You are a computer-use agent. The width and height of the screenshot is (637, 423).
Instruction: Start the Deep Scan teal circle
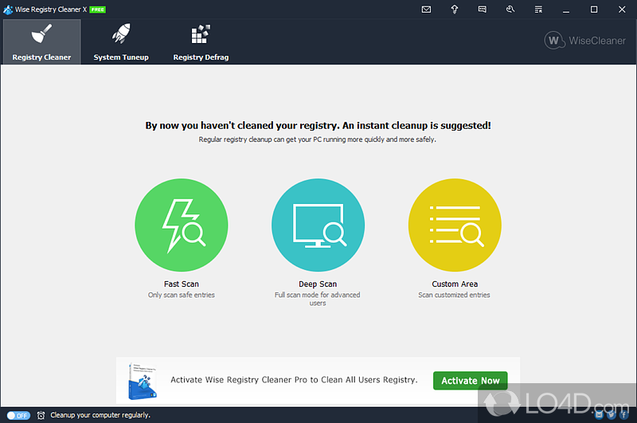click(318, 225)
